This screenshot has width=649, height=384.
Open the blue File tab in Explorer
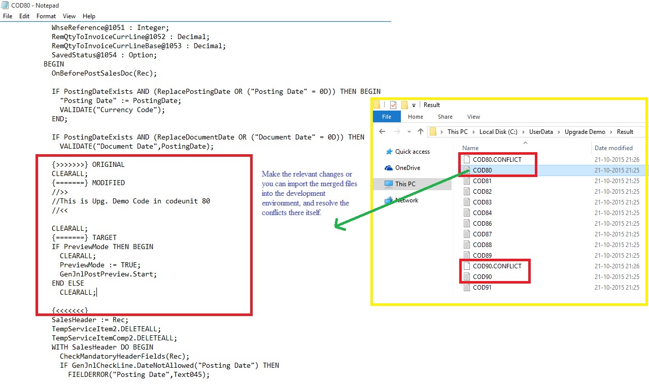(387, 117)
